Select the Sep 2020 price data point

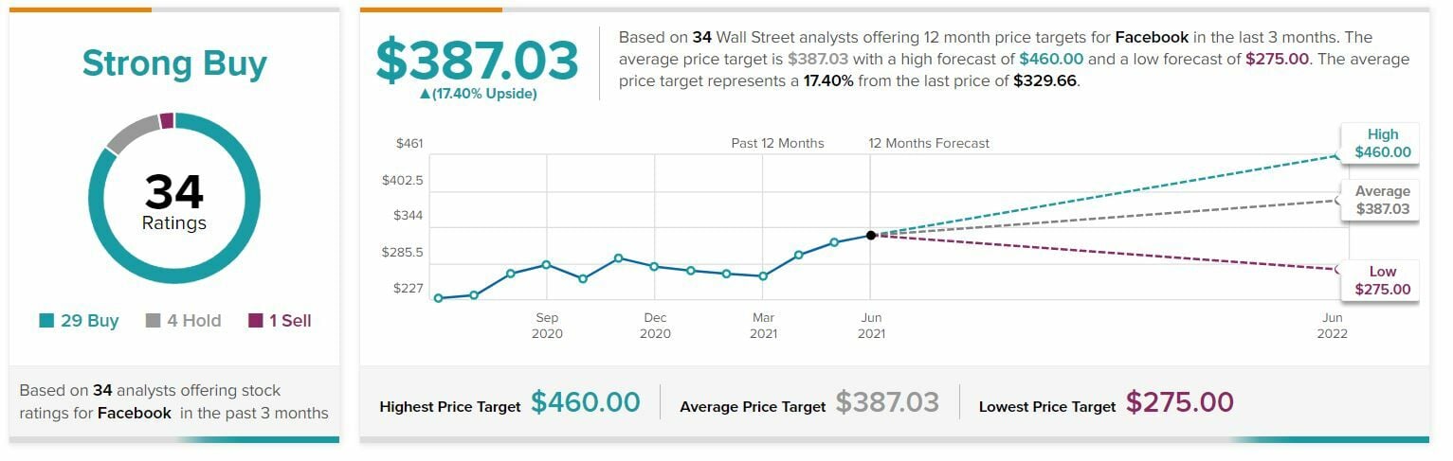tap(547, 265)
